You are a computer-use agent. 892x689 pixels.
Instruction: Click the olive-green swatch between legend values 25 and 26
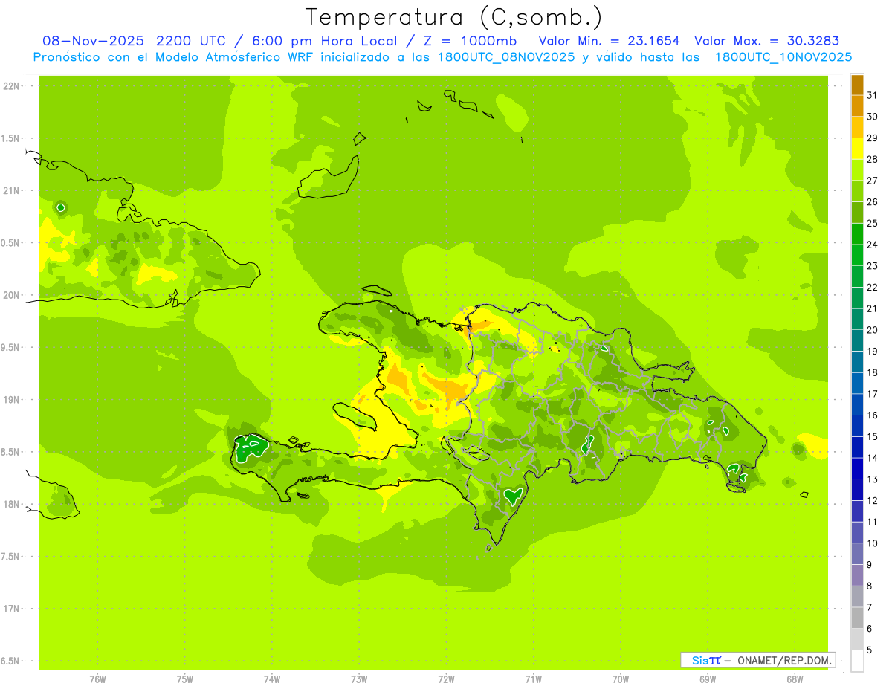[857, 213]
